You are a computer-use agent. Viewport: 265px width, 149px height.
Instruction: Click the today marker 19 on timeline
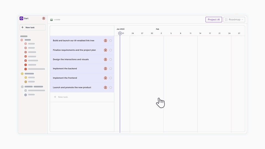120,33
